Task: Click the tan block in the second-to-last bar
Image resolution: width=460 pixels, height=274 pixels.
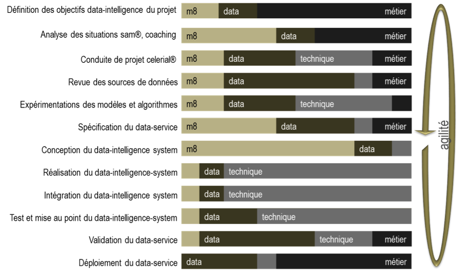Action: pyautogui.click(x=190, y=239)
